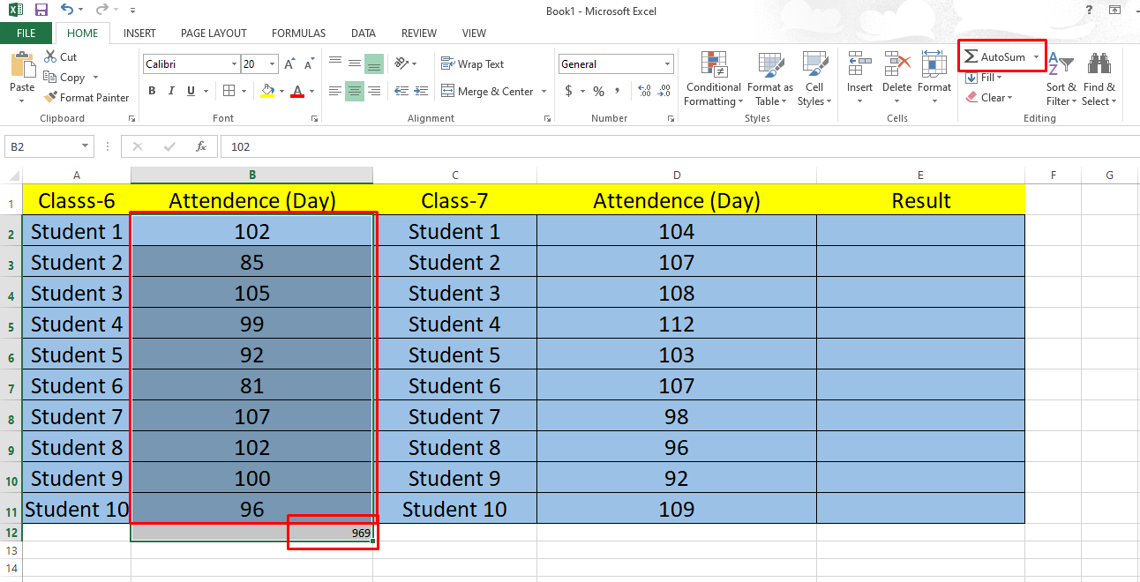The height and width of the screenshot is (582, 1140).
Task: Increase font size with the large A
Action: (290, 64)
